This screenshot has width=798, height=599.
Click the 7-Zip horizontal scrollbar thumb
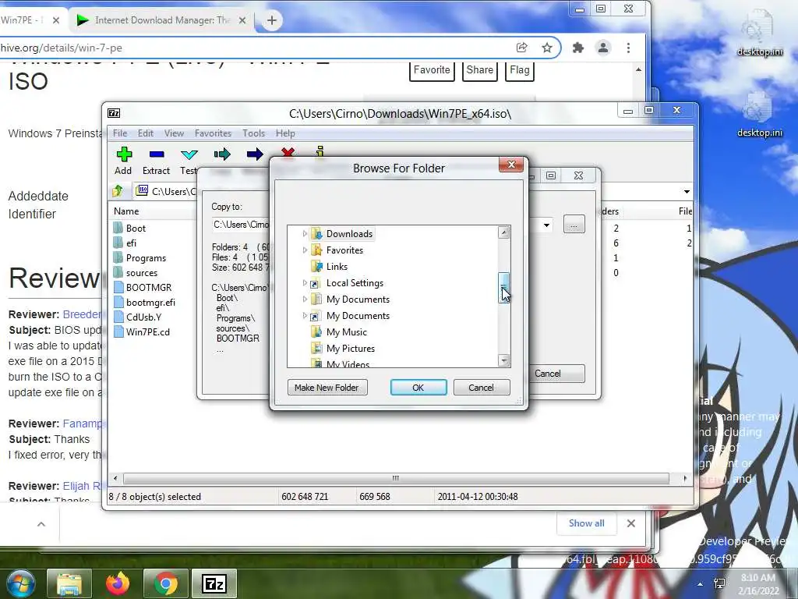(396, 478)
